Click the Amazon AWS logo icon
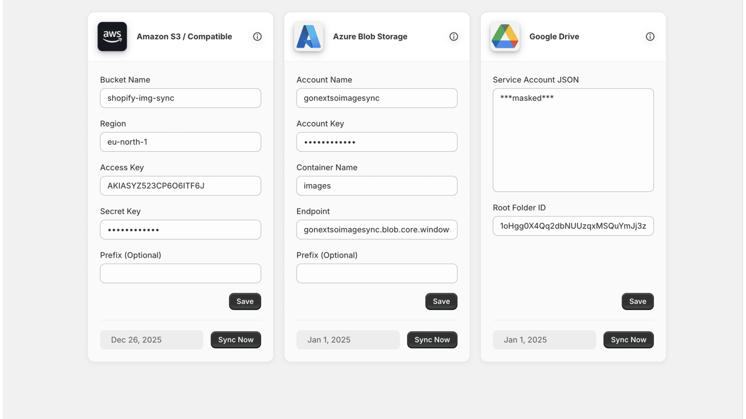The image size is (746, 419). pyautogui.click(x=112, y=36)
